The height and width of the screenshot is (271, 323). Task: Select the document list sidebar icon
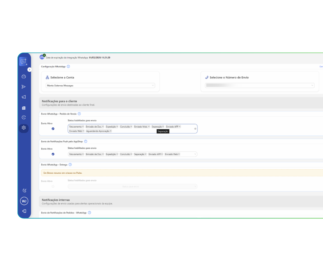click(23, 107)
